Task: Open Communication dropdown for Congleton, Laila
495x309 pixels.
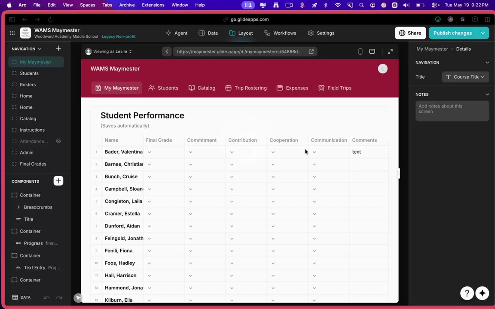Action: click(x=314, y=201)
